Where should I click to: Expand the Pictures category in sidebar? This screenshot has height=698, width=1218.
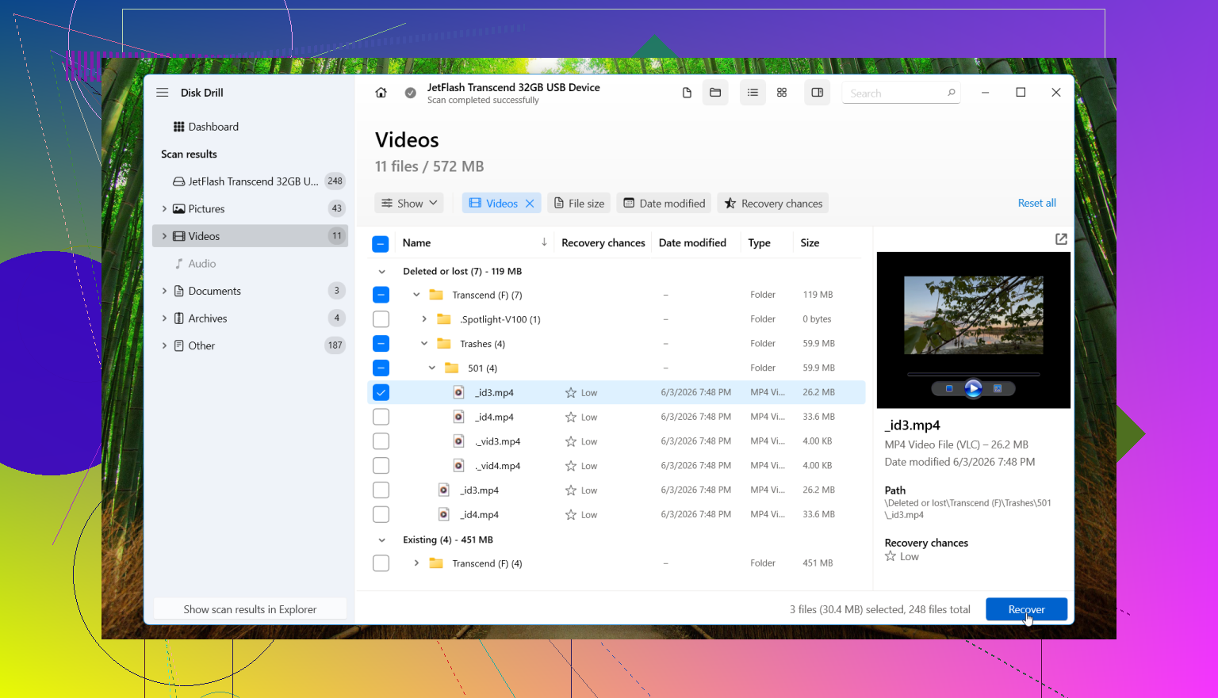164,209
